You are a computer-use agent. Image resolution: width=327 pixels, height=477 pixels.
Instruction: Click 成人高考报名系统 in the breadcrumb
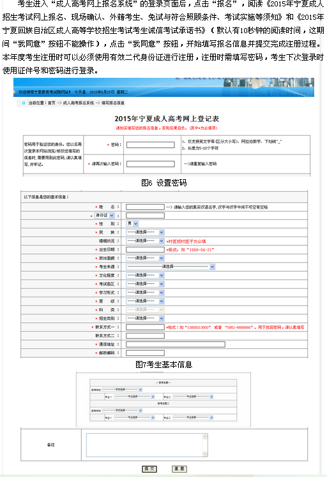click(79, 103)
